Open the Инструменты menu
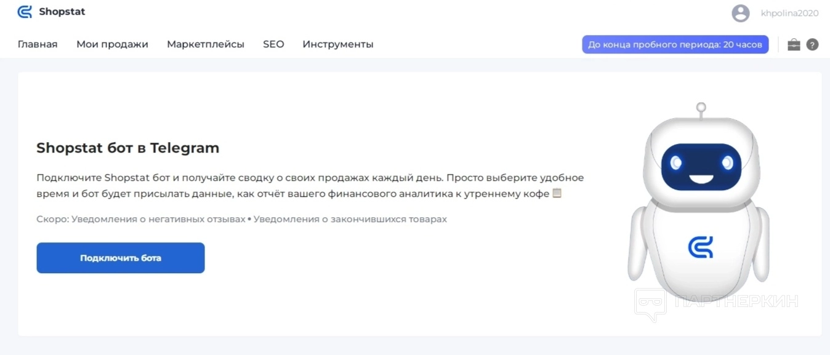Image resolution: width=830 pixels, height=355 pixels. [x=338, y=44]
